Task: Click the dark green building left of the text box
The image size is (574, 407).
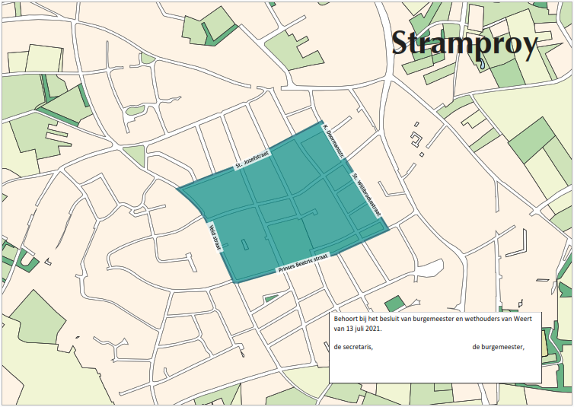Action: [x=394, y=304]
